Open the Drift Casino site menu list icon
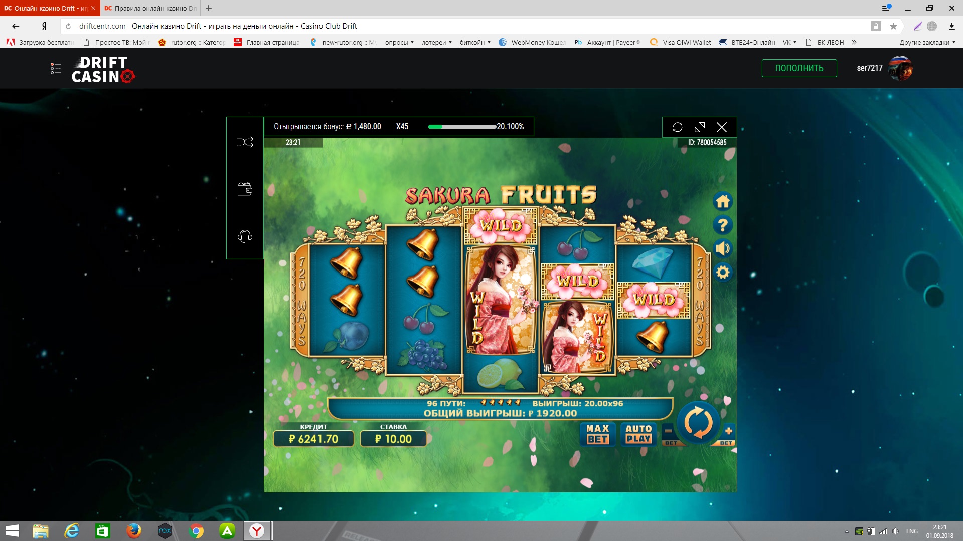Image resolution: width=963 pixels, height=541 pixels. [x=56, y=69]
